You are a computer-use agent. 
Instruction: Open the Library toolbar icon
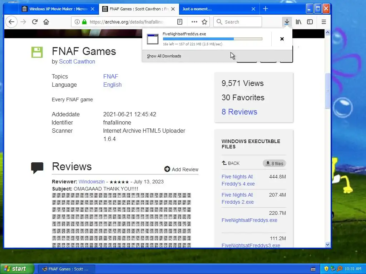pyautogui.click(x=298, y=22)
